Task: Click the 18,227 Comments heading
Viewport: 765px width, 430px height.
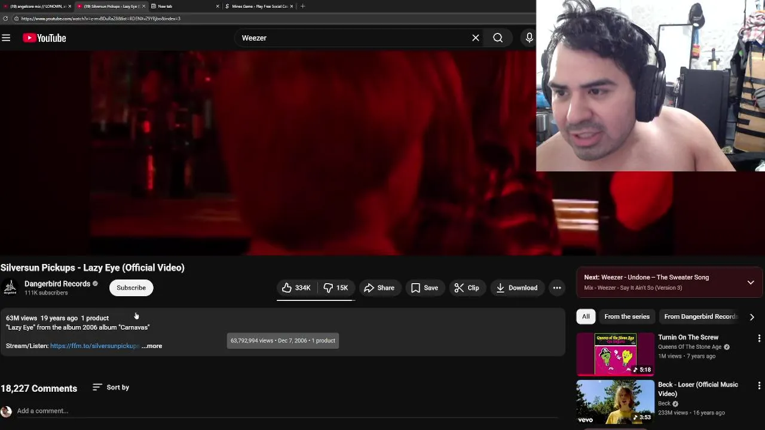Action: point(39,388)
